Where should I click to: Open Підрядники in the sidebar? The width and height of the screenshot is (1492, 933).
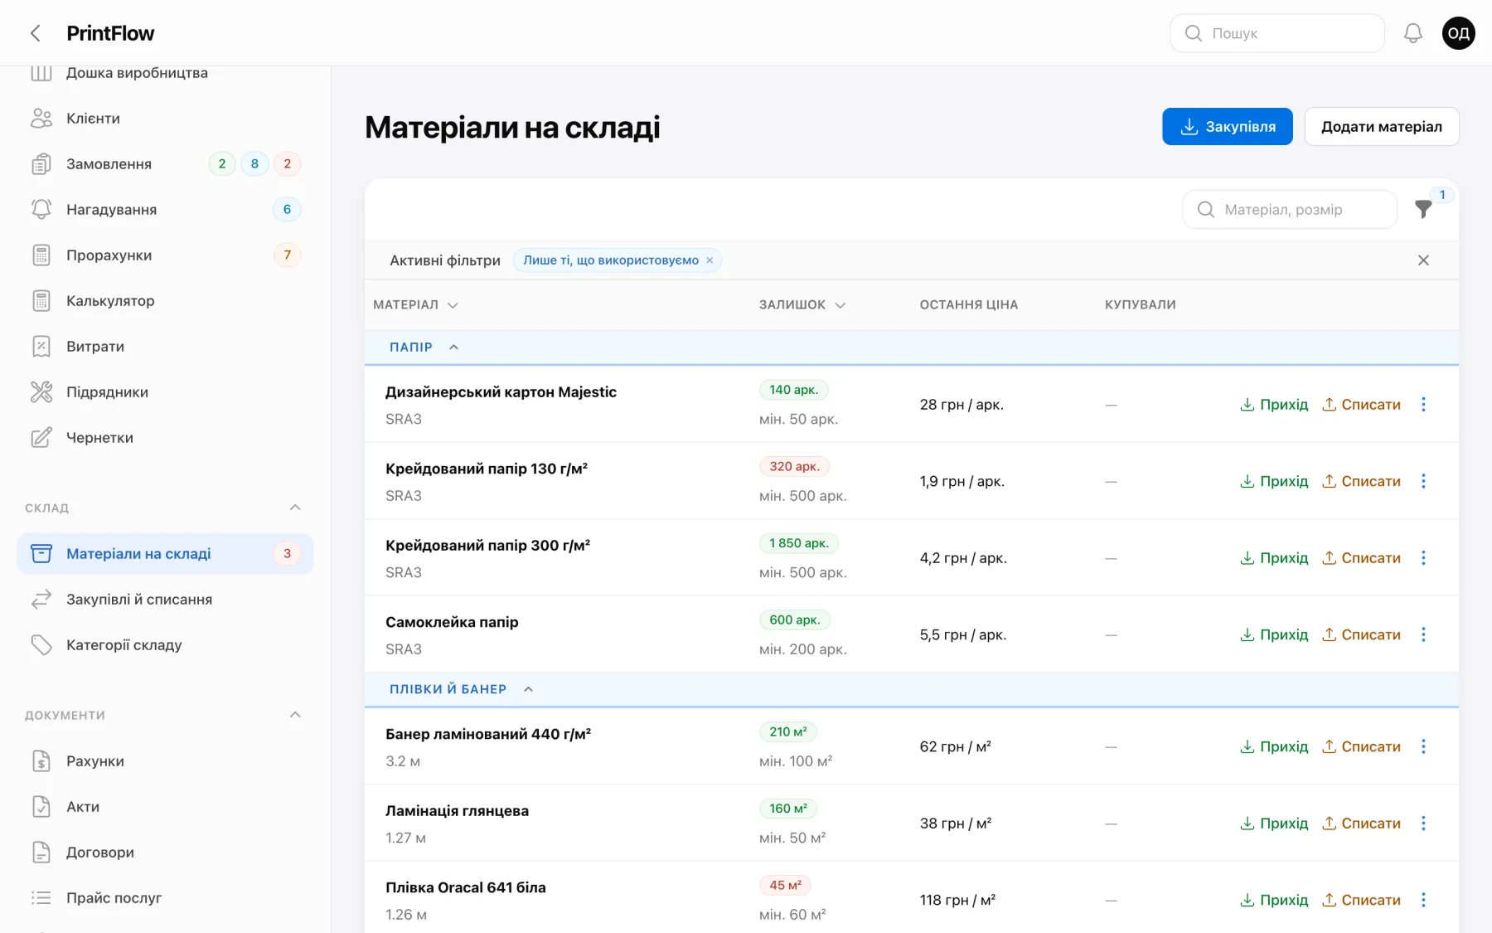pyautogui.click(x=165, y=392)
